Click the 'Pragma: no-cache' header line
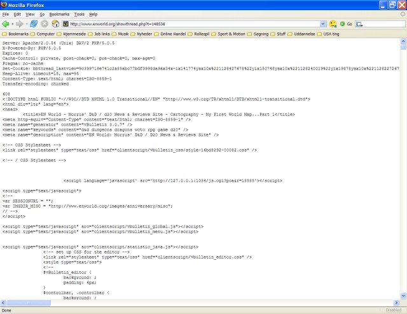 (x=23, y=64)
